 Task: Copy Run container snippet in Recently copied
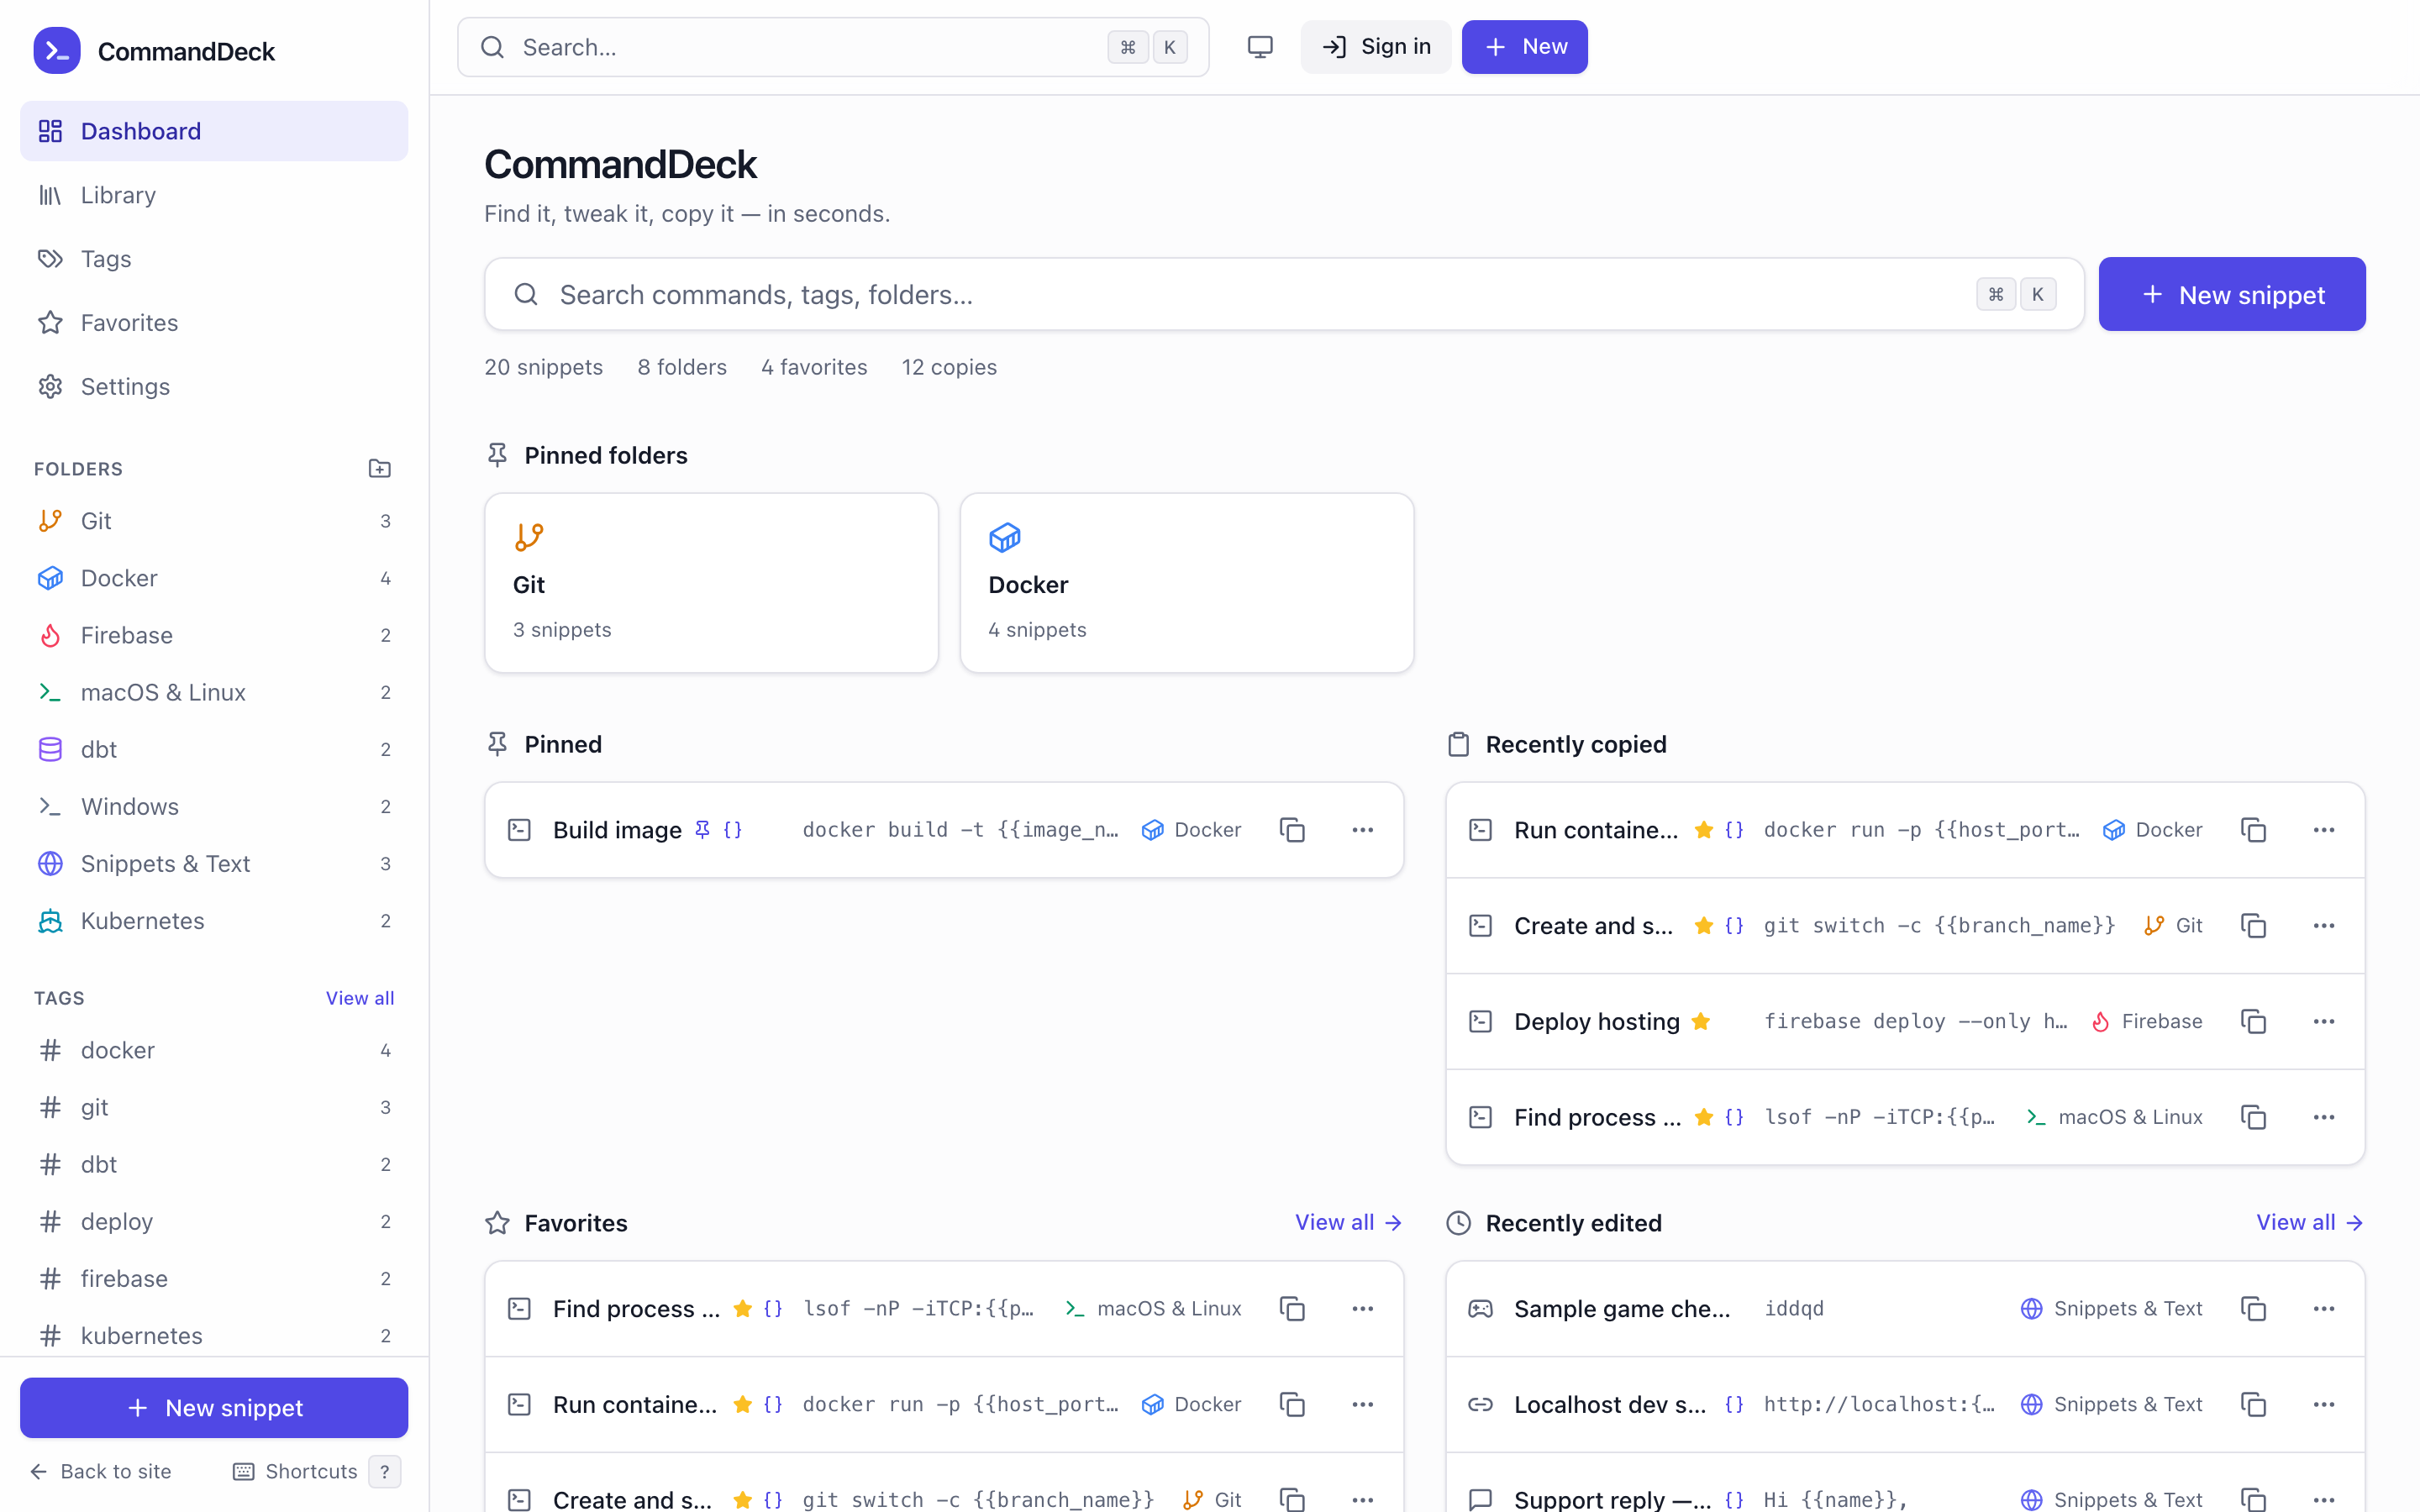(x=2253, y=830)
